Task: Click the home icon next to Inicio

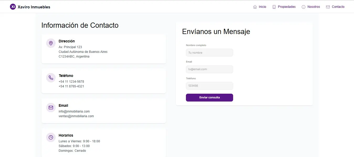Action: 255,7
